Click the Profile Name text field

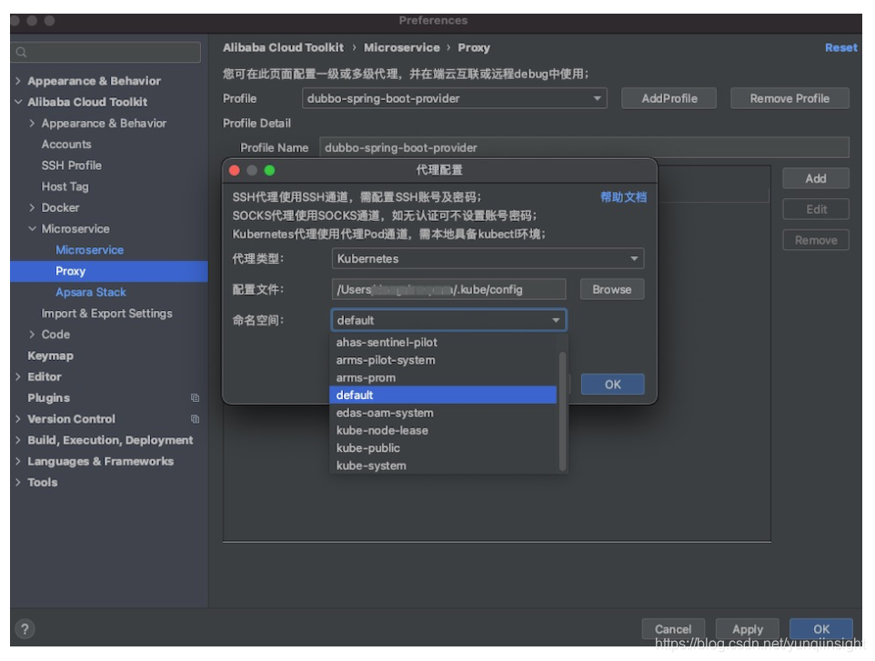tap(584, 148)
